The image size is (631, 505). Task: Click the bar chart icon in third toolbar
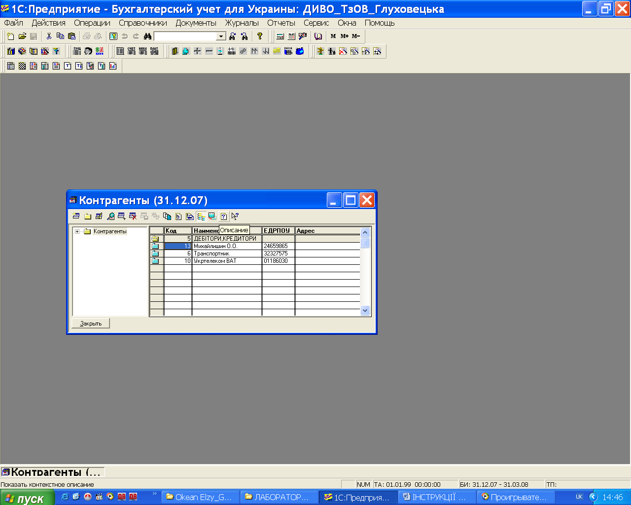coord(113,66)
